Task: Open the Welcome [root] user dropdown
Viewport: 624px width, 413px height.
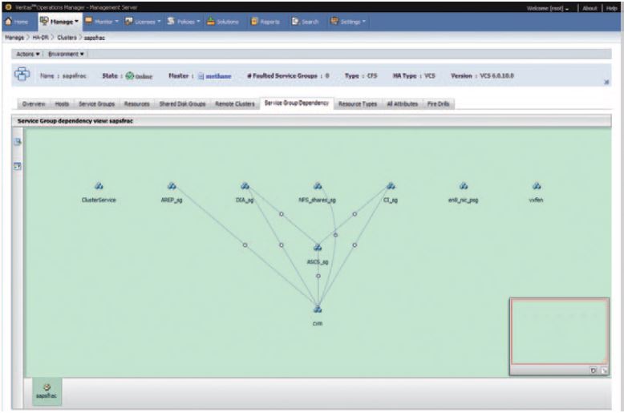Action: coord(548,8)
